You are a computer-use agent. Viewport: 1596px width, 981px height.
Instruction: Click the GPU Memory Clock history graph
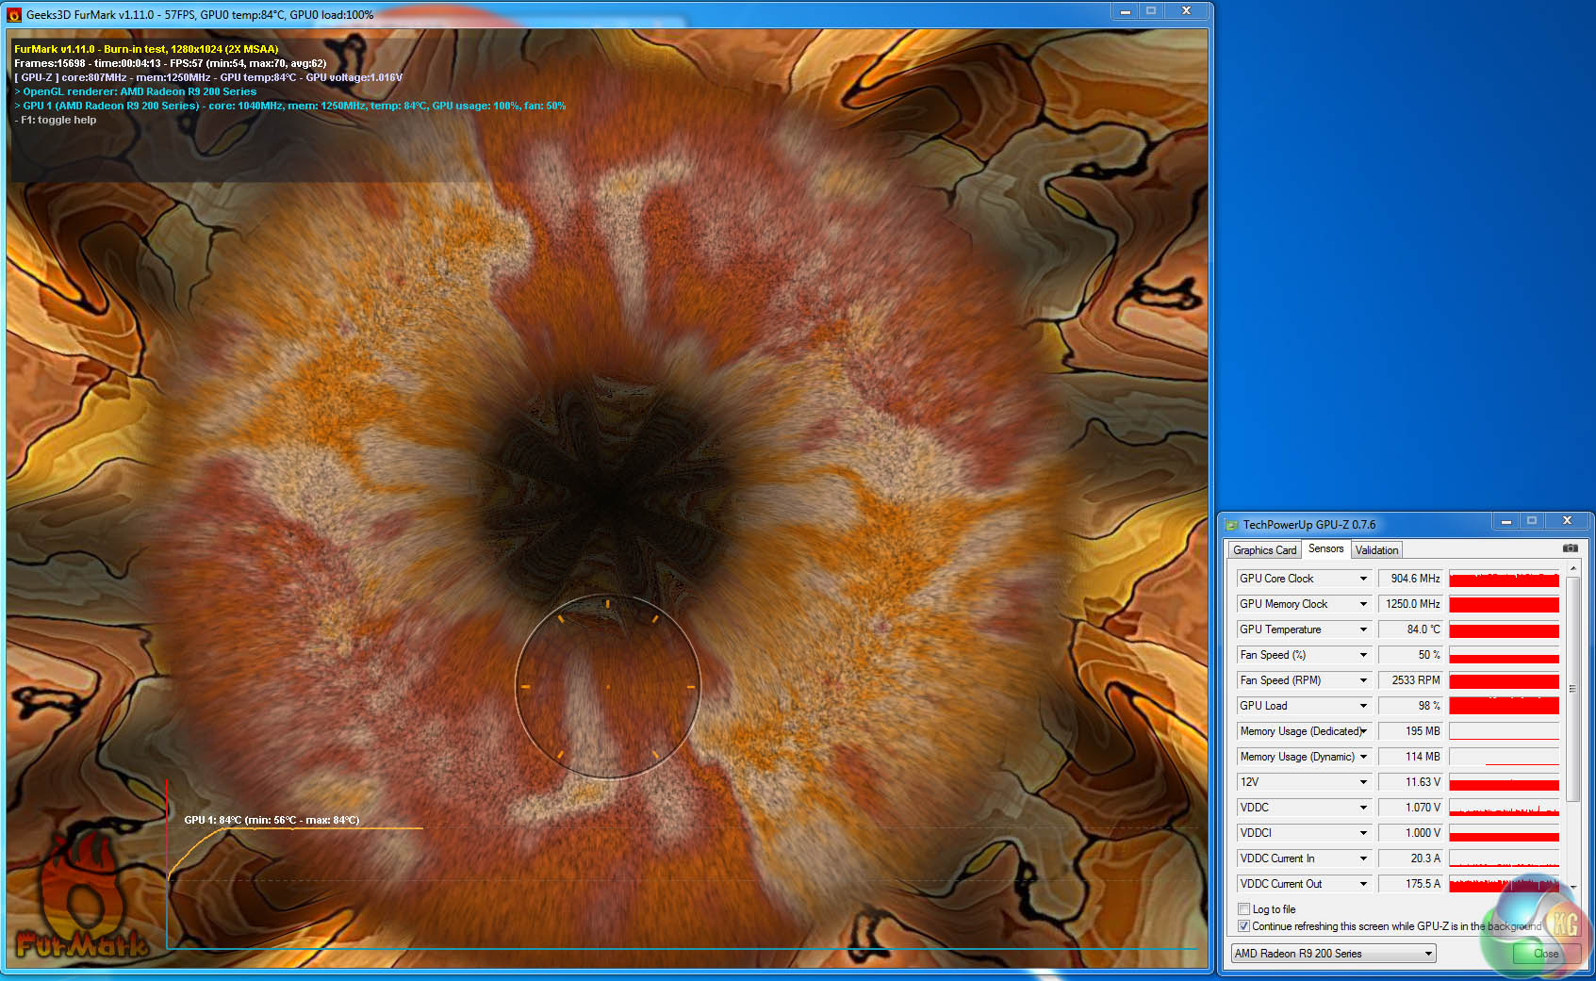1504,604
